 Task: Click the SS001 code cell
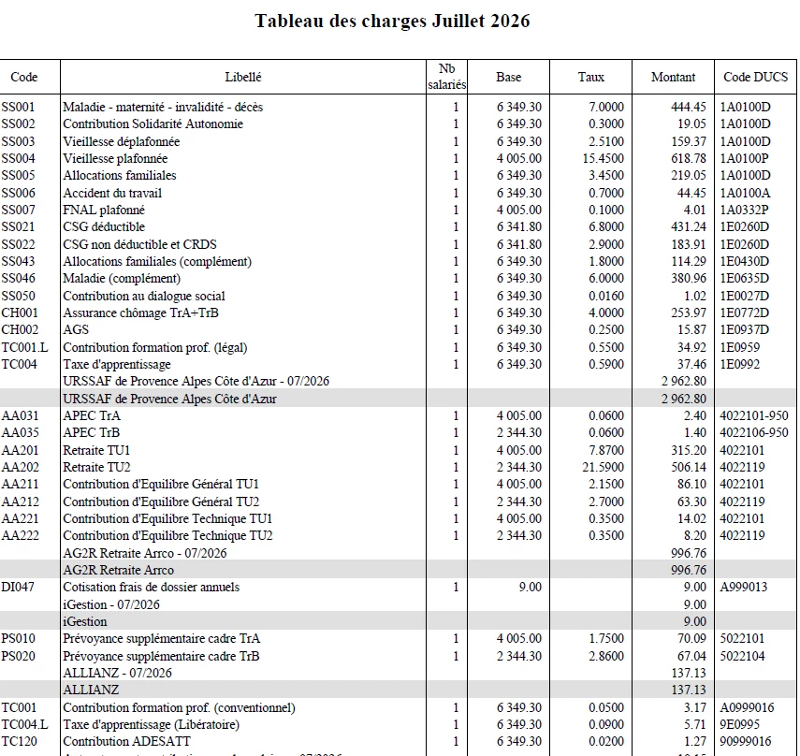pos(19,107)
